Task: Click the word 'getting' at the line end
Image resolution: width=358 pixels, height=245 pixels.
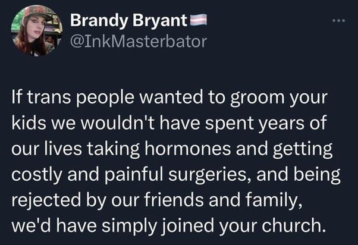Action: (303, 149)
